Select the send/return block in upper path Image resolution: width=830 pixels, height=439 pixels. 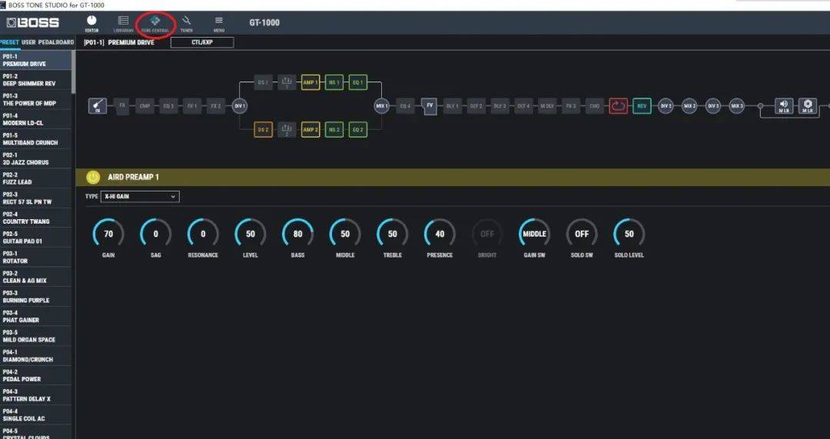click(x=287, y=82)
